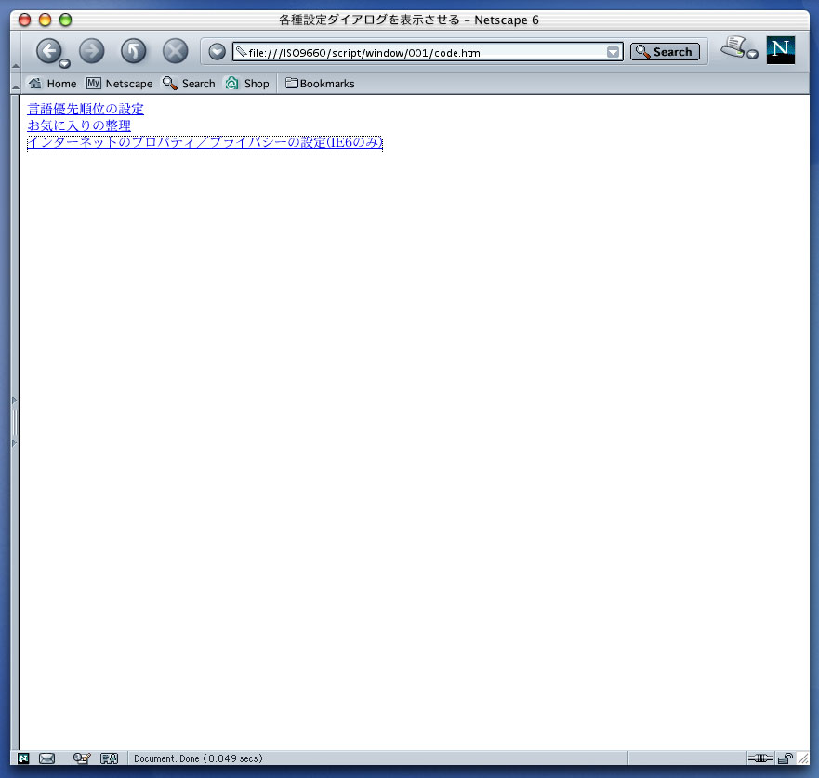Open the 言語優先順位の設定 link
This screenshot has width=819, height=778.
[86, 109]
